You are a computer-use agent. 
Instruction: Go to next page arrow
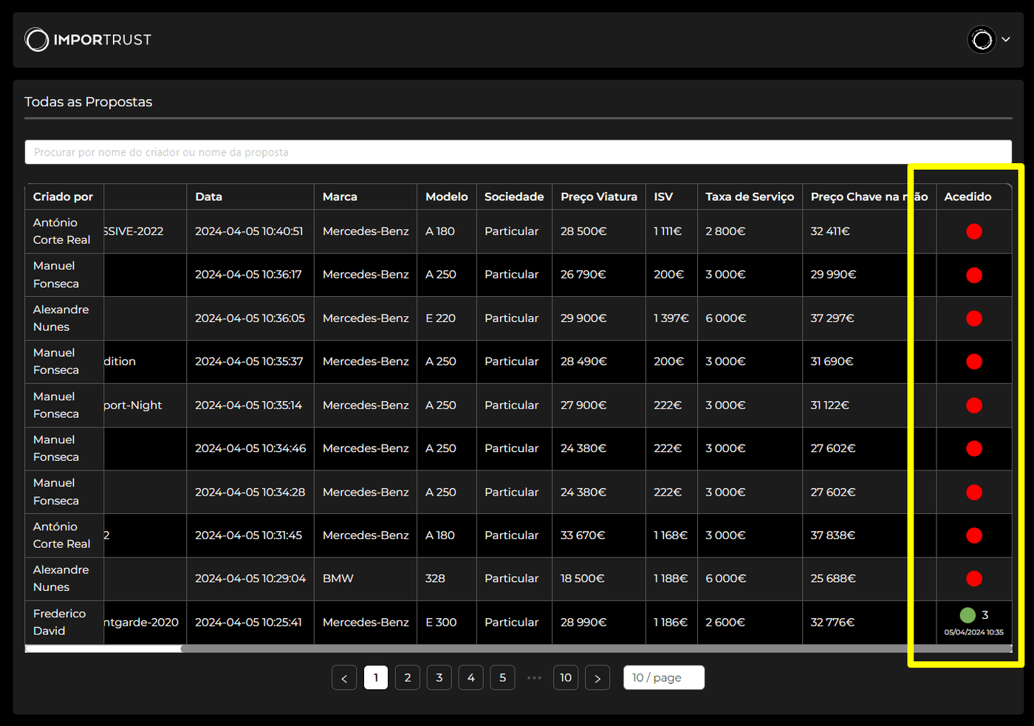point(598,678)
